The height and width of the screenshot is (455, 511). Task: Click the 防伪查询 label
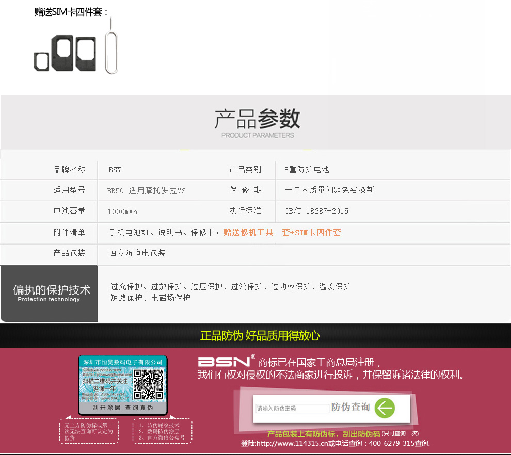(351, 408)
